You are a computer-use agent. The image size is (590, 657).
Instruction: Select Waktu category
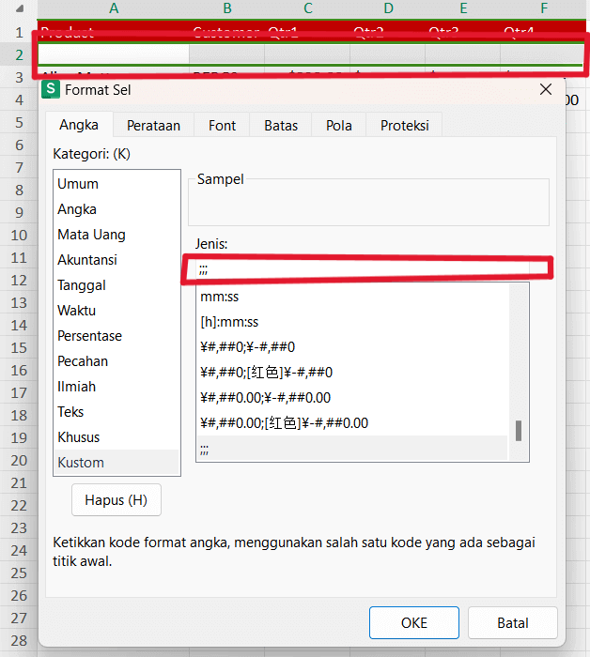click(x=116, y=311)
